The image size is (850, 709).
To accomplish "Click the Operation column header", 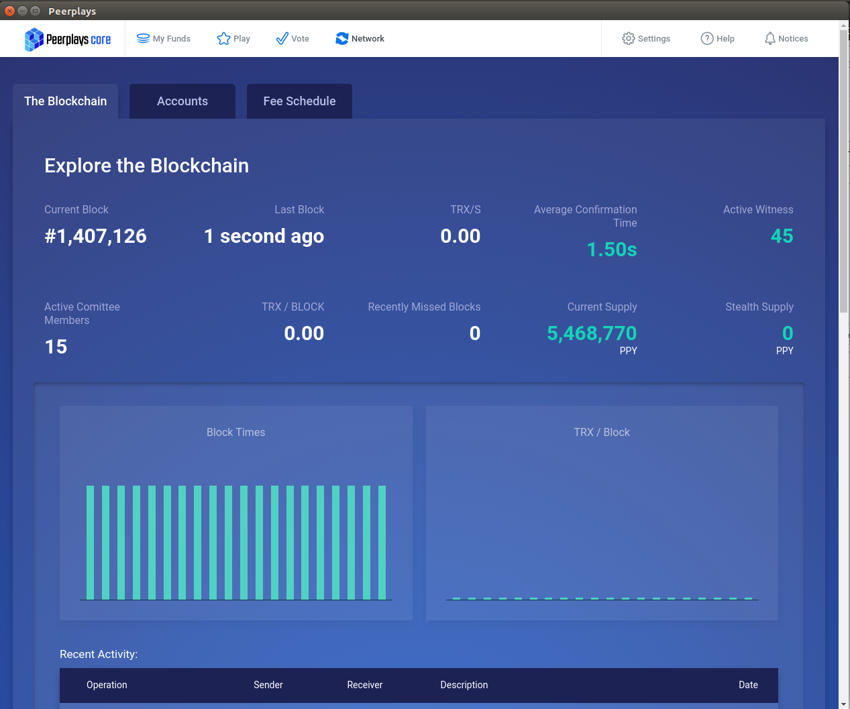I will coord(107,685).
